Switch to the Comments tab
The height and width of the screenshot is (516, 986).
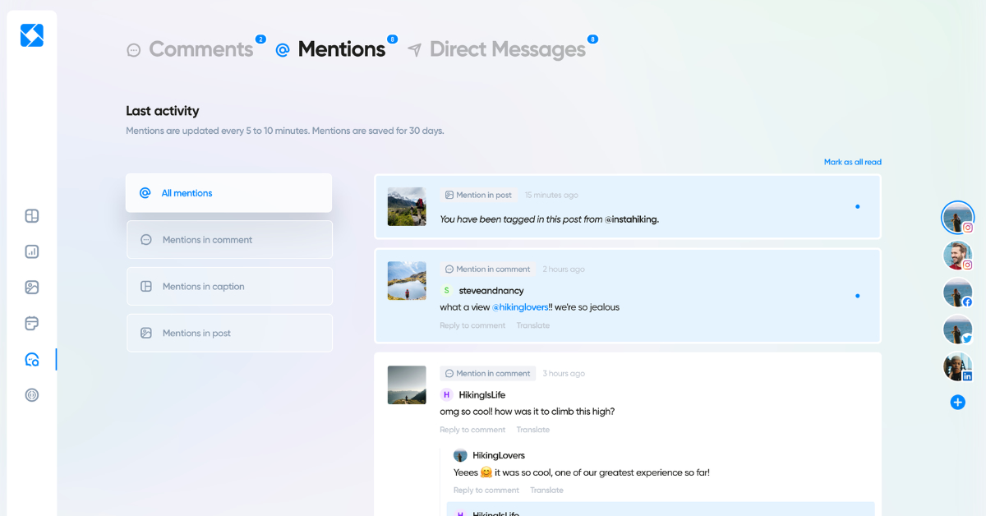coord(201,49)
